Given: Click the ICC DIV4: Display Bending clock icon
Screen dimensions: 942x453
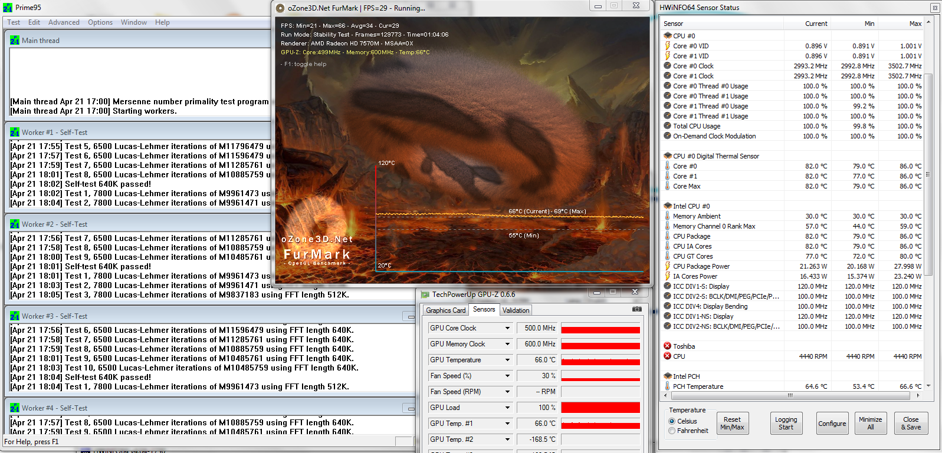Looking at the screenshot, I should coord(668,306).
